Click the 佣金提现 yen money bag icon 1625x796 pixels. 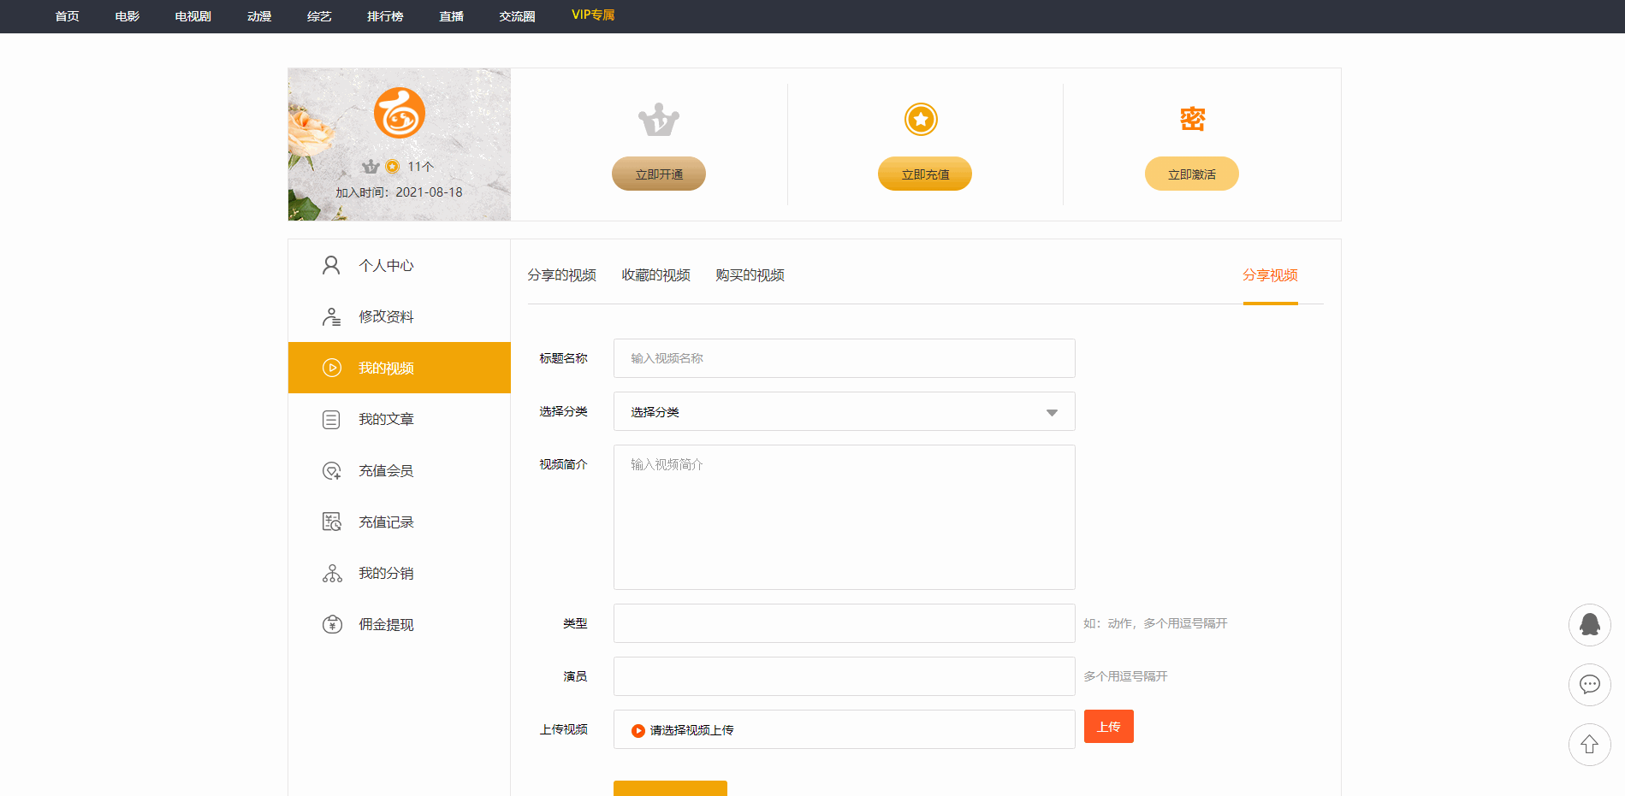tap(332, 625)
